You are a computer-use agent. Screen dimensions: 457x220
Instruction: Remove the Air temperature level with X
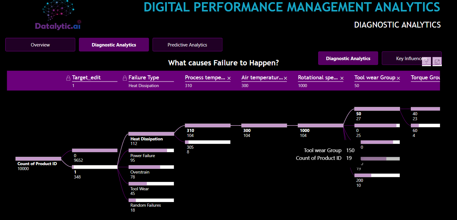click(x=285, y=78)
